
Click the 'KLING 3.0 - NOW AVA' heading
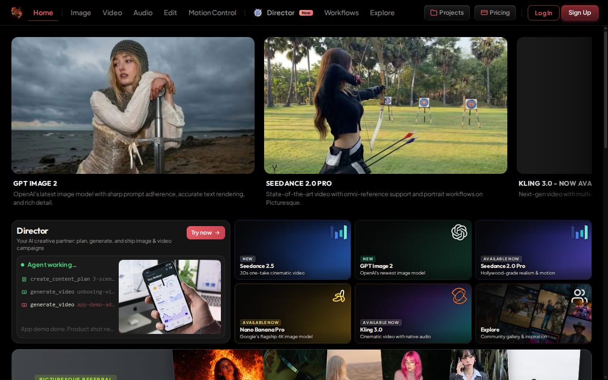click(555, 183)
